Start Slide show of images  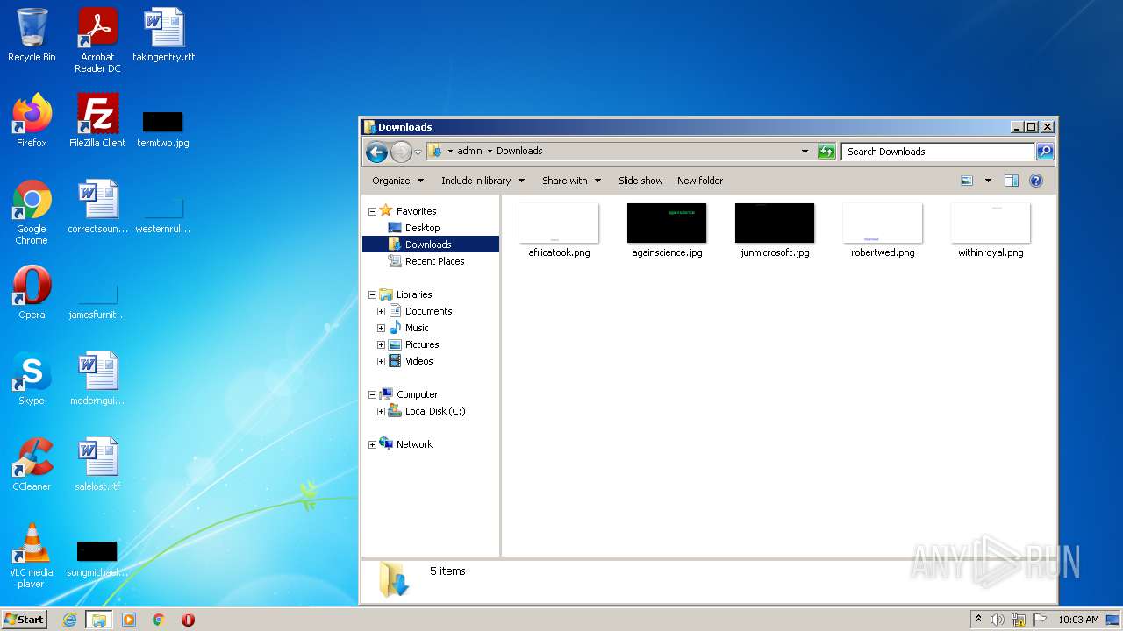pyautogui.click(x=640, y=181)
